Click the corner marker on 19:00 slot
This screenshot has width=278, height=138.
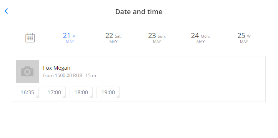click(x=118, y=97)
